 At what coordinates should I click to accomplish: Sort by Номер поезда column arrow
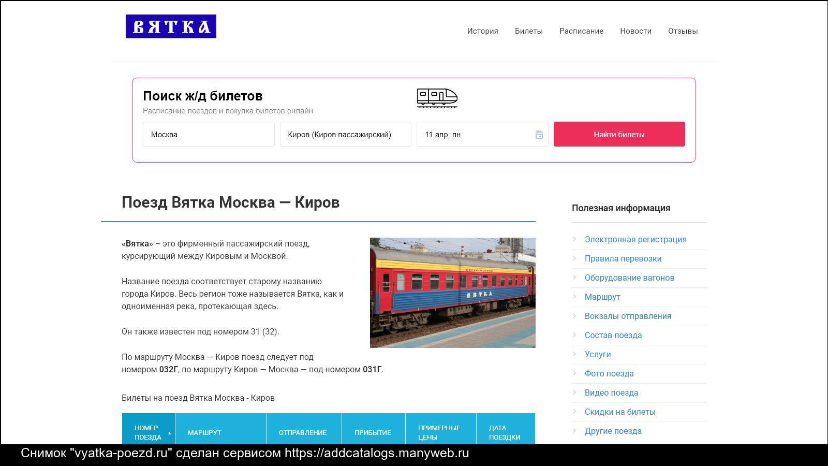pos(169,433)
